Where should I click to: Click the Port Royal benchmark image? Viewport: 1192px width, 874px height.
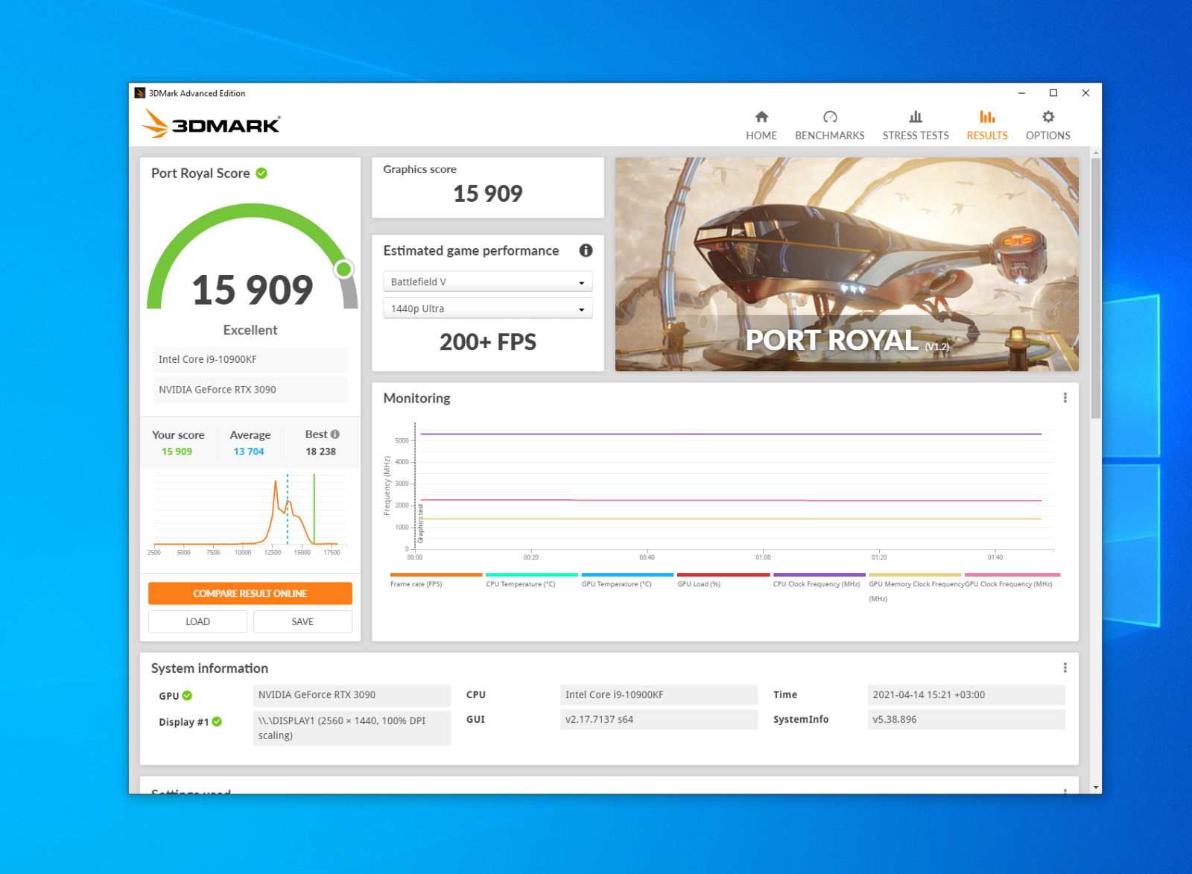[846, 264]
